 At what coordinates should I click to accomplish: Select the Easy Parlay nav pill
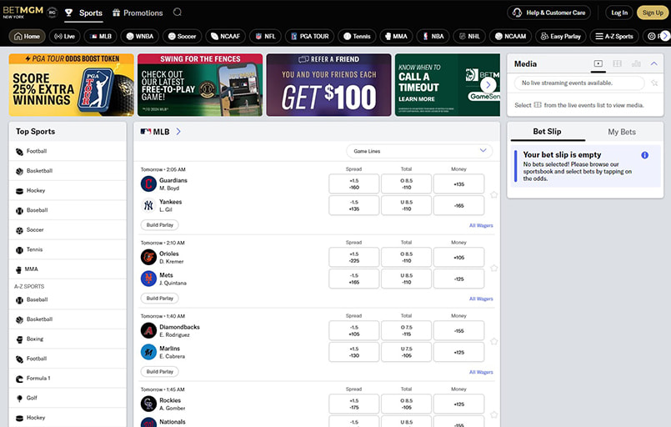coord(561,37)
